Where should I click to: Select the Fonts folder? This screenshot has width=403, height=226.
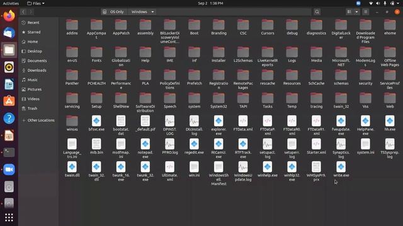pyautogui.click(x=96, y=55)
